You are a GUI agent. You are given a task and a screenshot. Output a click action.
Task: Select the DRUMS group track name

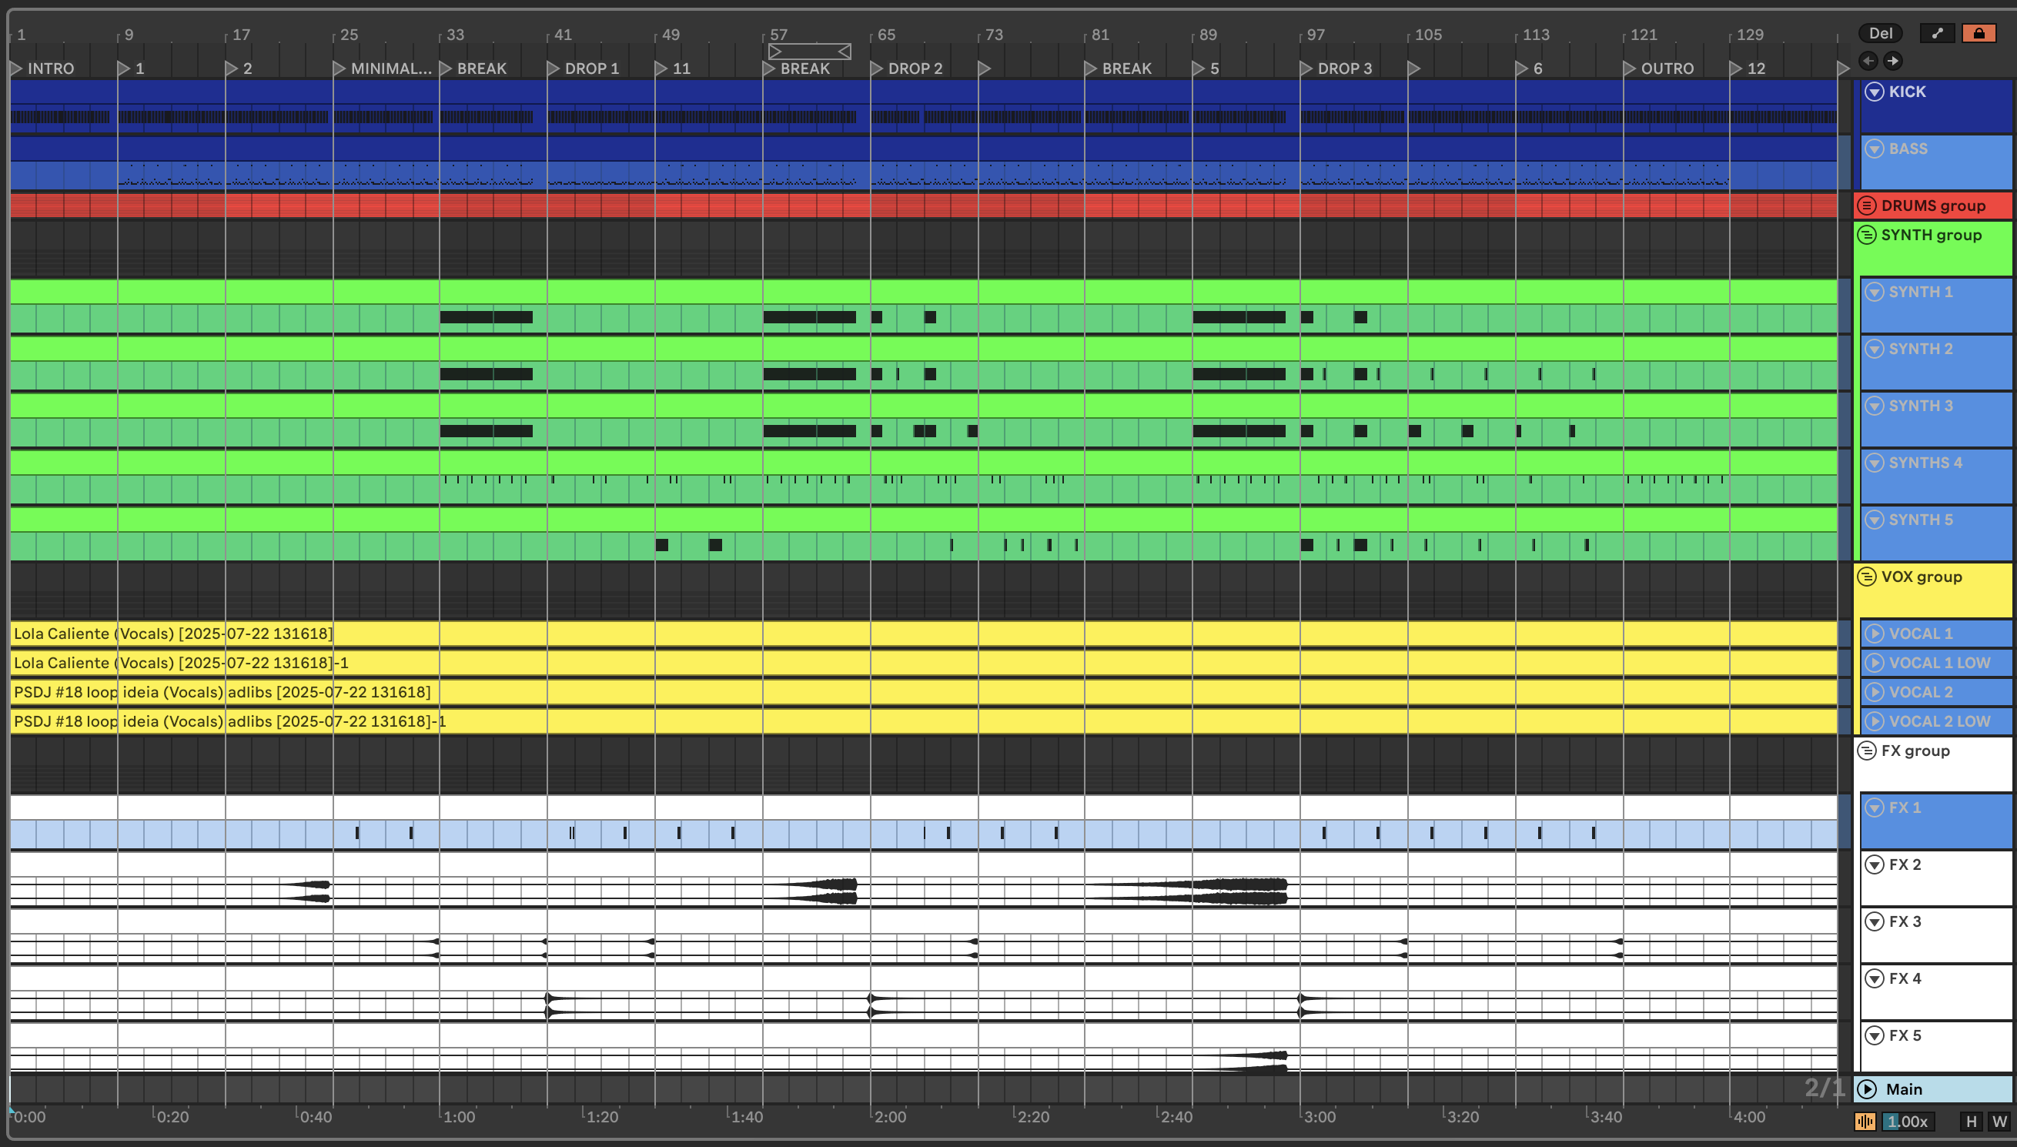point(1933,206)
